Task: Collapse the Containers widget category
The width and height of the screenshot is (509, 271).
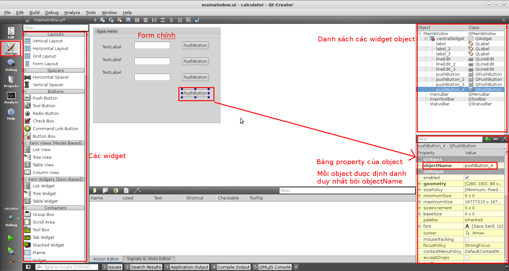Action: [x=25, y=208]
